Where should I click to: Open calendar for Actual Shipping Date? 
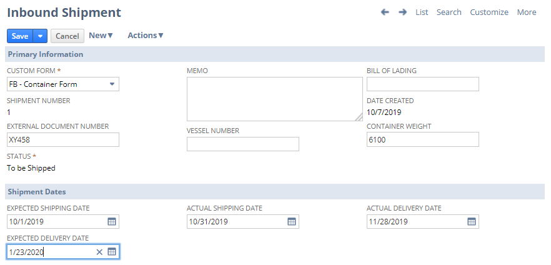tap(292, 221)
